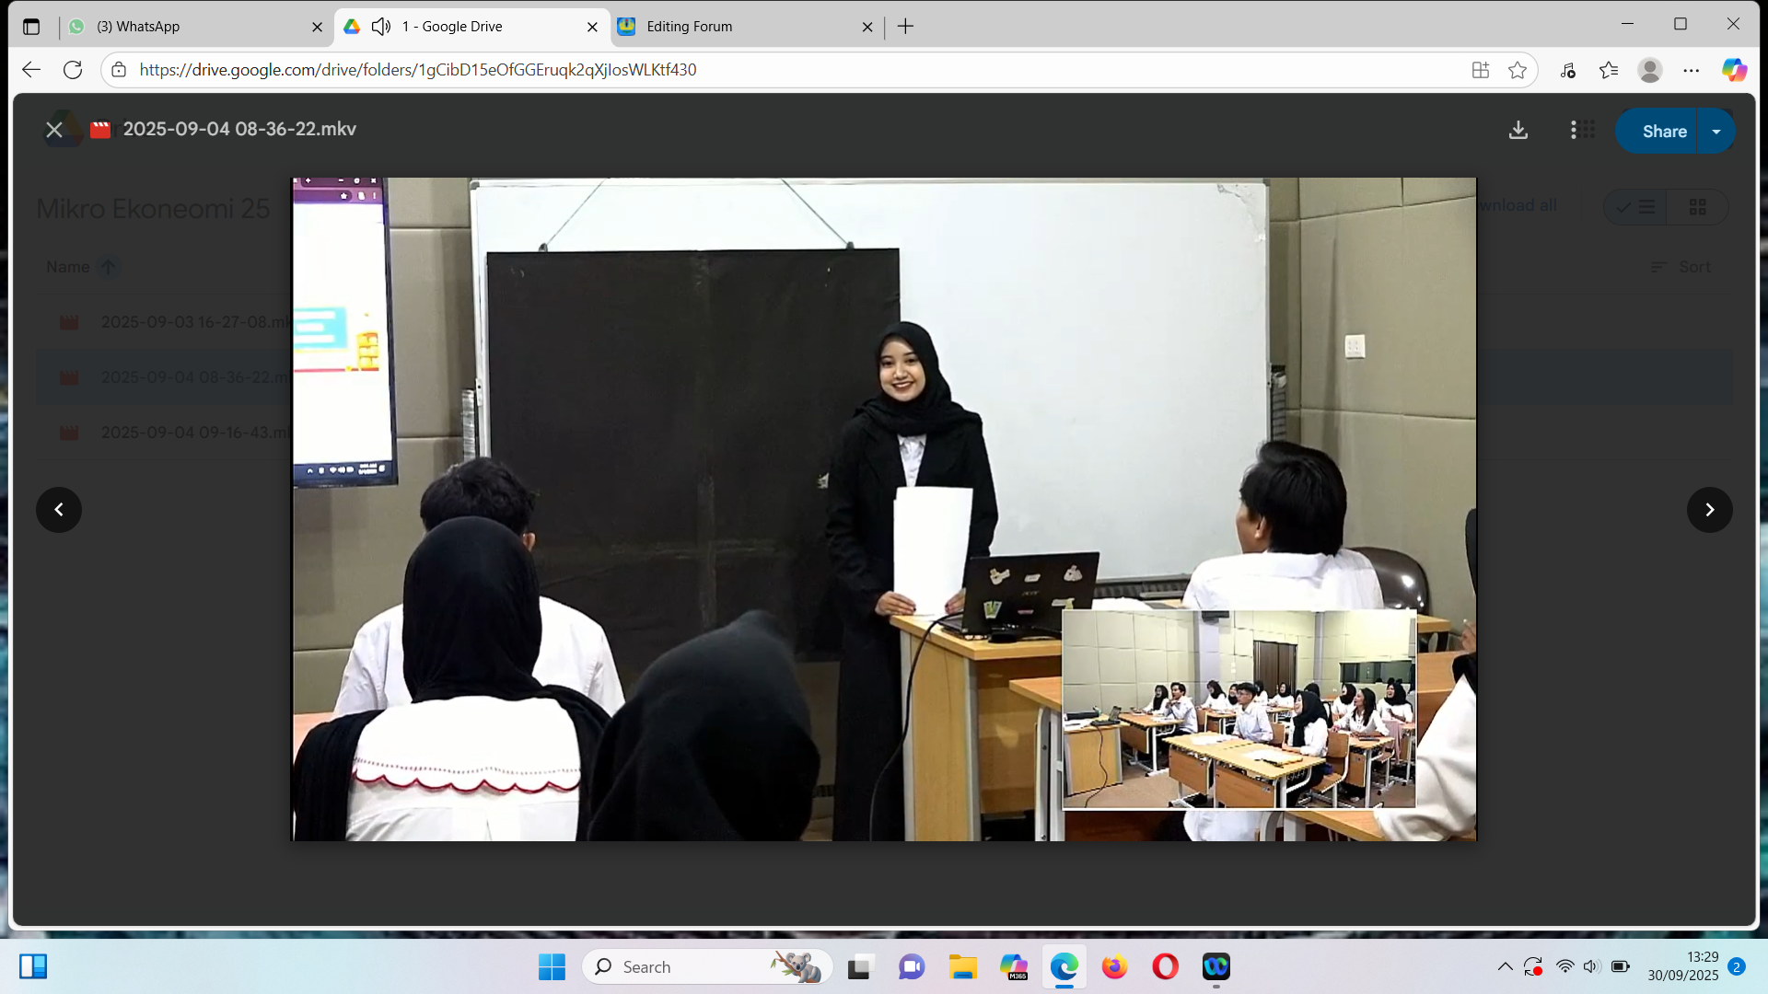Download the video file
The width and height of the screenshot is (1768, 994).
pyautogui.click(x=1518, y=131)
